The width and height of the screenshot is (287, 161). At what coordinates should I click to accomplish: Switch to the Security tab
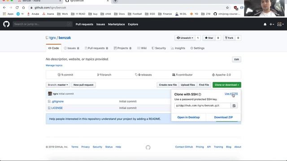[159, 48]
